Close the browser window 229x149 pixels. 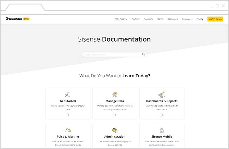pyautogui.click(x=223, y=6)
